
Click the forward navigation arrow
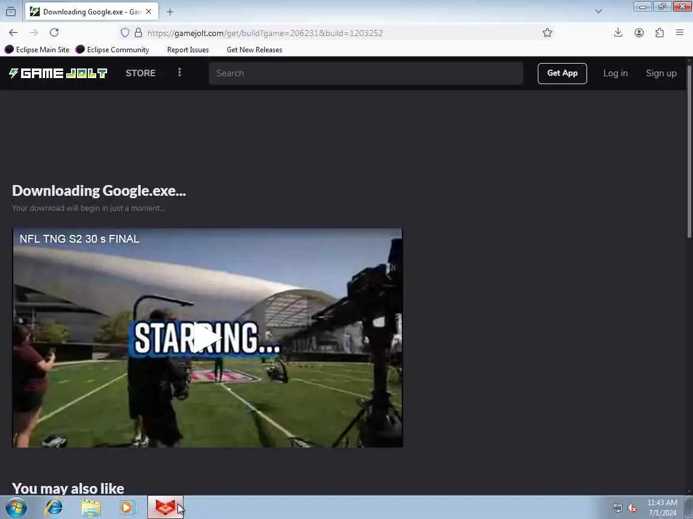coord(34,32)
